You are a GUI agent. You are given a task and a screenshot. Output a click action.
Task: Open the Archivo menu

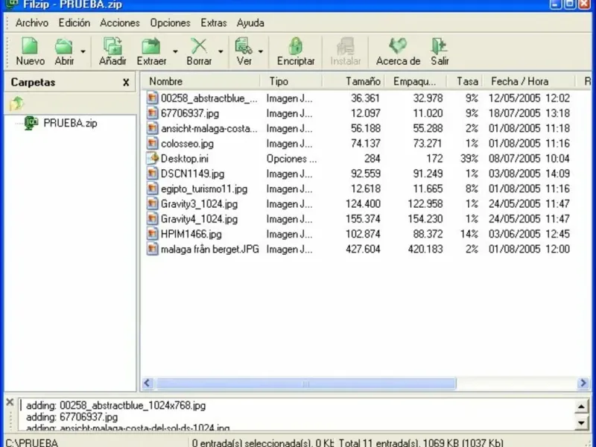click(32, 23)
